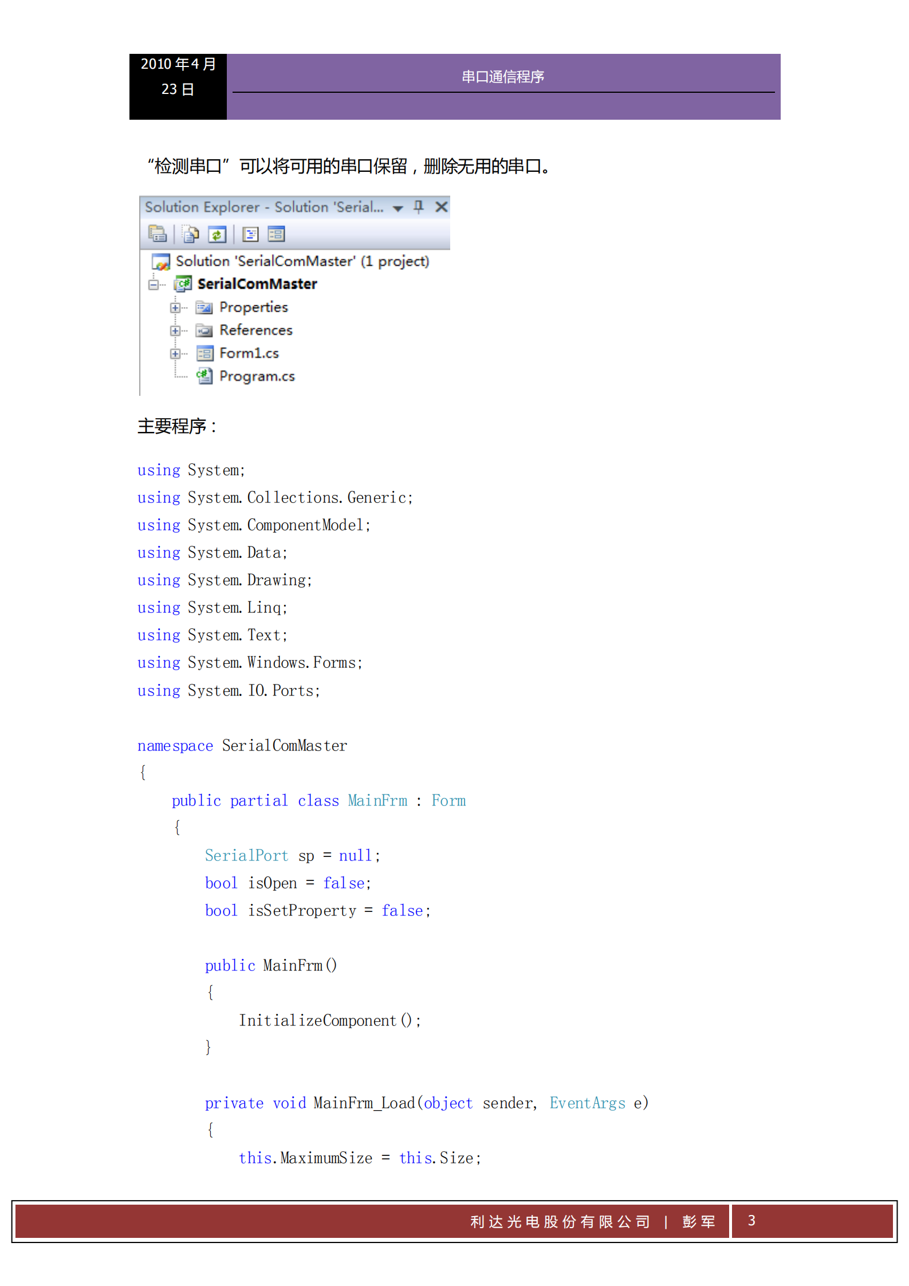Collapse the SerialComMaster project node
The height and width of the screenshot is (1286, 909).
tap(154, 285)
